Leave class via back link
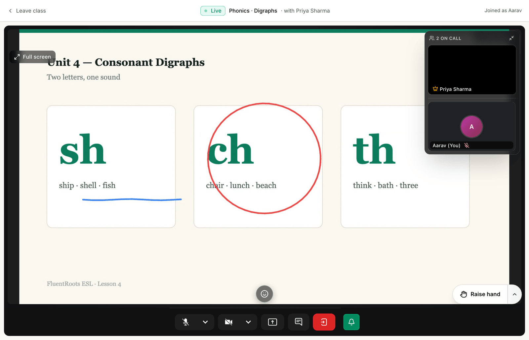The width and height of the screenshot is (529, 340). click(27, 11)
